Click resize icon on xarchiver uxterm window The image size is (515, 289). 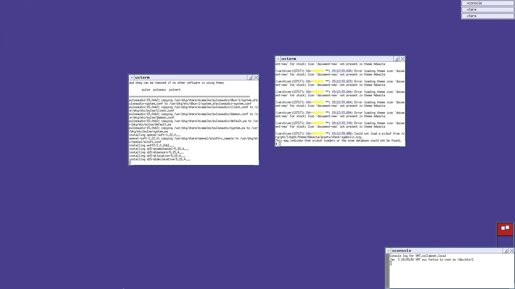click(396, 59)
